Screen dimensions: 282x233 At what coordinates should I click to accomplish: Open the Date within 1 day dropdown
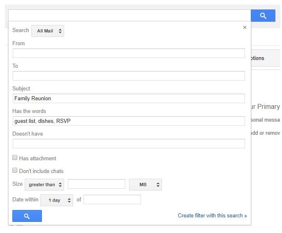[56, 200]
